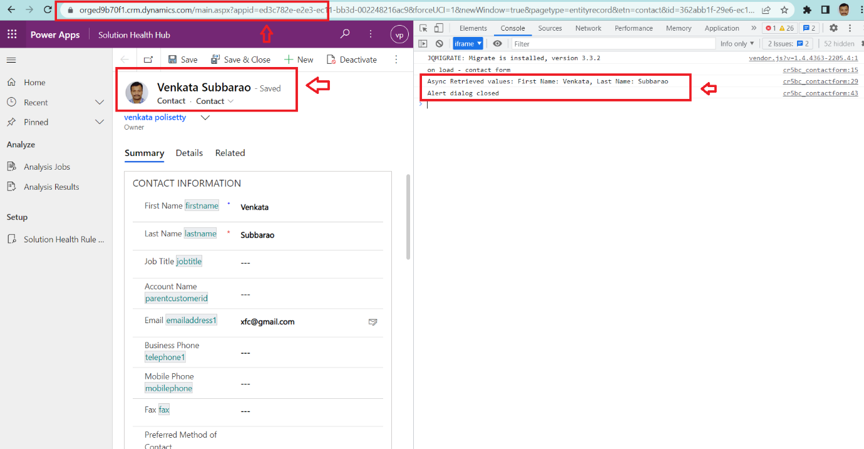Open the Network tab in DevTools
This screenshot has height=449, width=864.
tap(588, 28)
